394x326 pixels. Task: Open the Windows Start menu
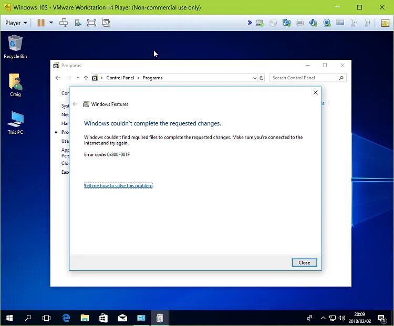(9, 318)
